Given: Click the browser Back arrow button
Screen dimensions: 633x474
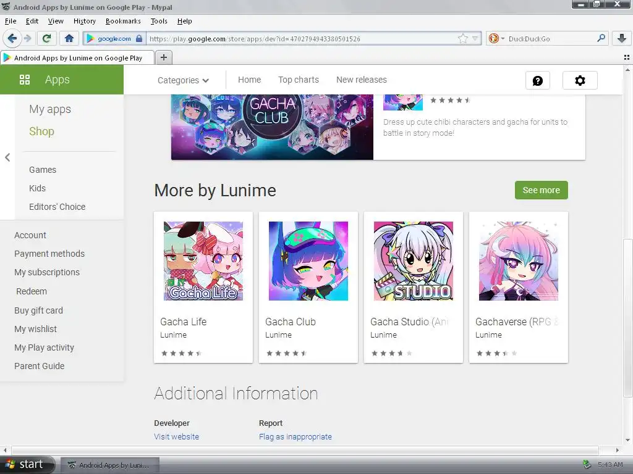Looking at the screenshot, I should [12, 38].
